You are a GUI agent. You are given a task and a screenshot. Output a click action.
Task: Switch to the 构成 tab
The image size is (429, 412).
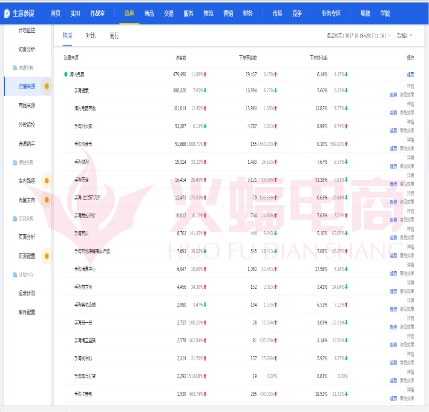(x=67, y=36)
